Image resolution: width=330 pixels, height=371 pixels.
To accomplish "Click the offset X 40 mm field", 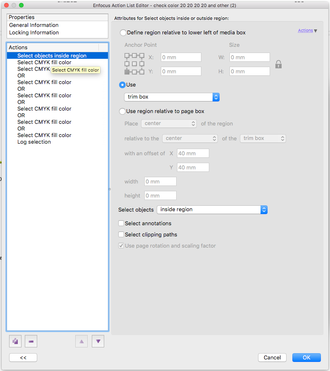I will [193, 153].
